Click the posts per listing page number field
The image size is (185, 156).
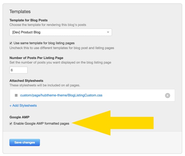click(18, 70)
